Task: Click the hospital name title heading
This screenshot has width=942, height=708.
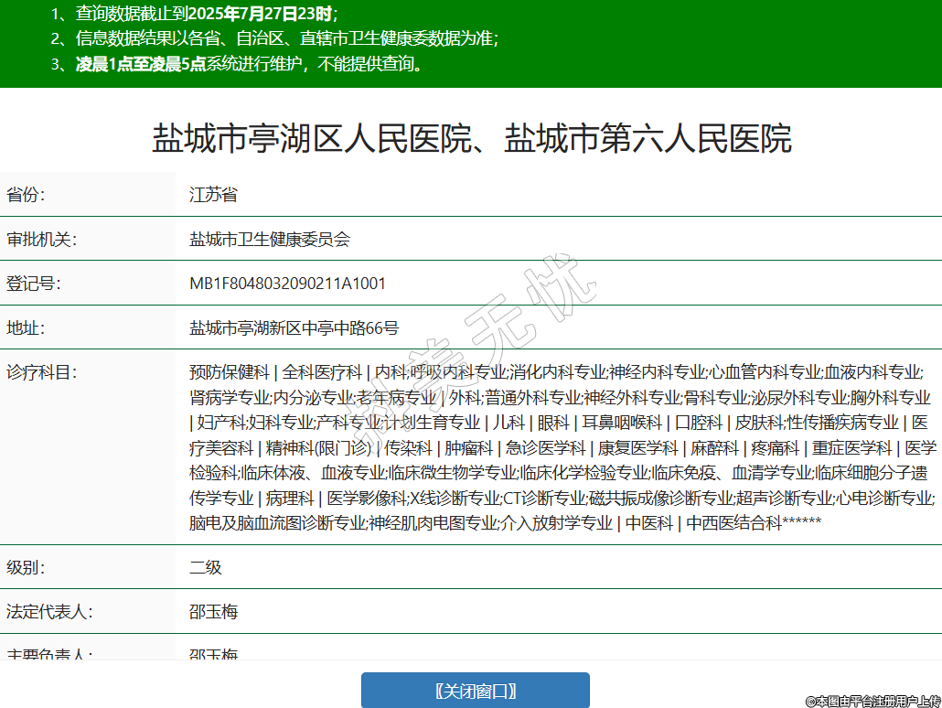Action: [x=471, y=138]
